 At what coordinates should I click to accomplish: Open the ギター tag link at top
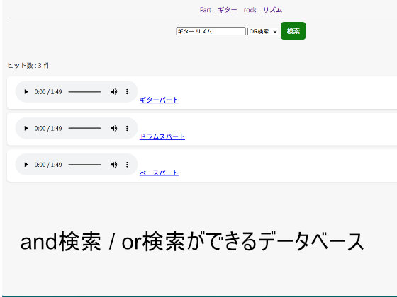(228, 10)
